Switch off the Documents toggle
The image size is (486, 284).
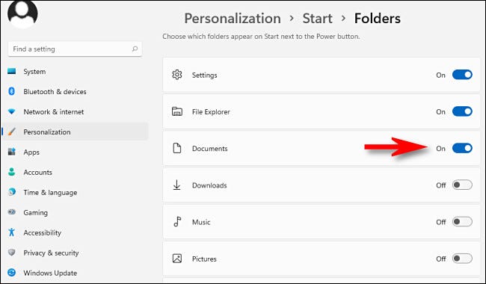(x=462, y=148)
